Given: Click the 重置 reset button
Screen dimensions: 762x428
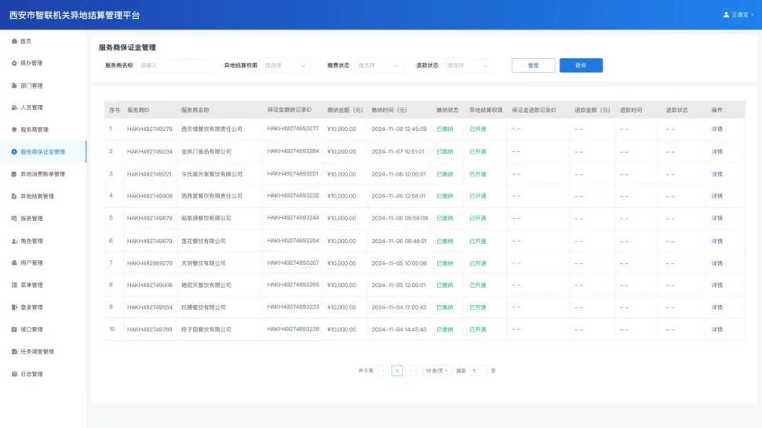Looking at the screenshot, I should coord(533,66).
